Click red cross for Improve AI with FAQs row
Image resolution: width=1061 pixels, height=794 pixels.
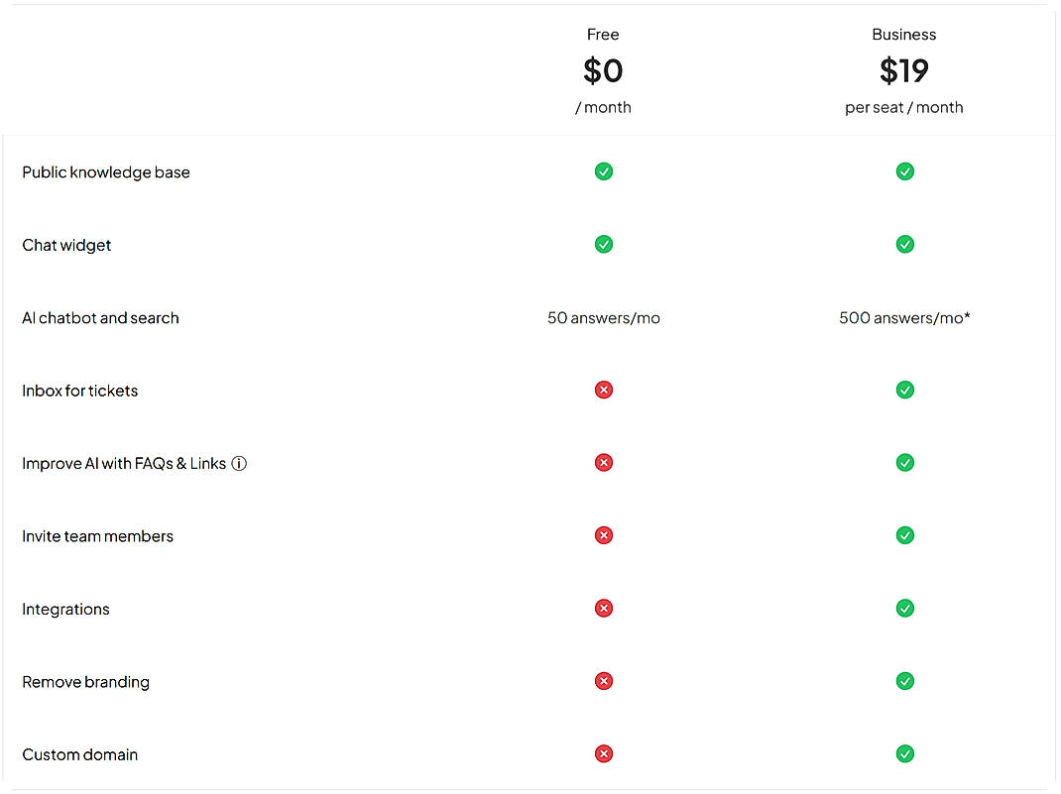tap(604, 463)
